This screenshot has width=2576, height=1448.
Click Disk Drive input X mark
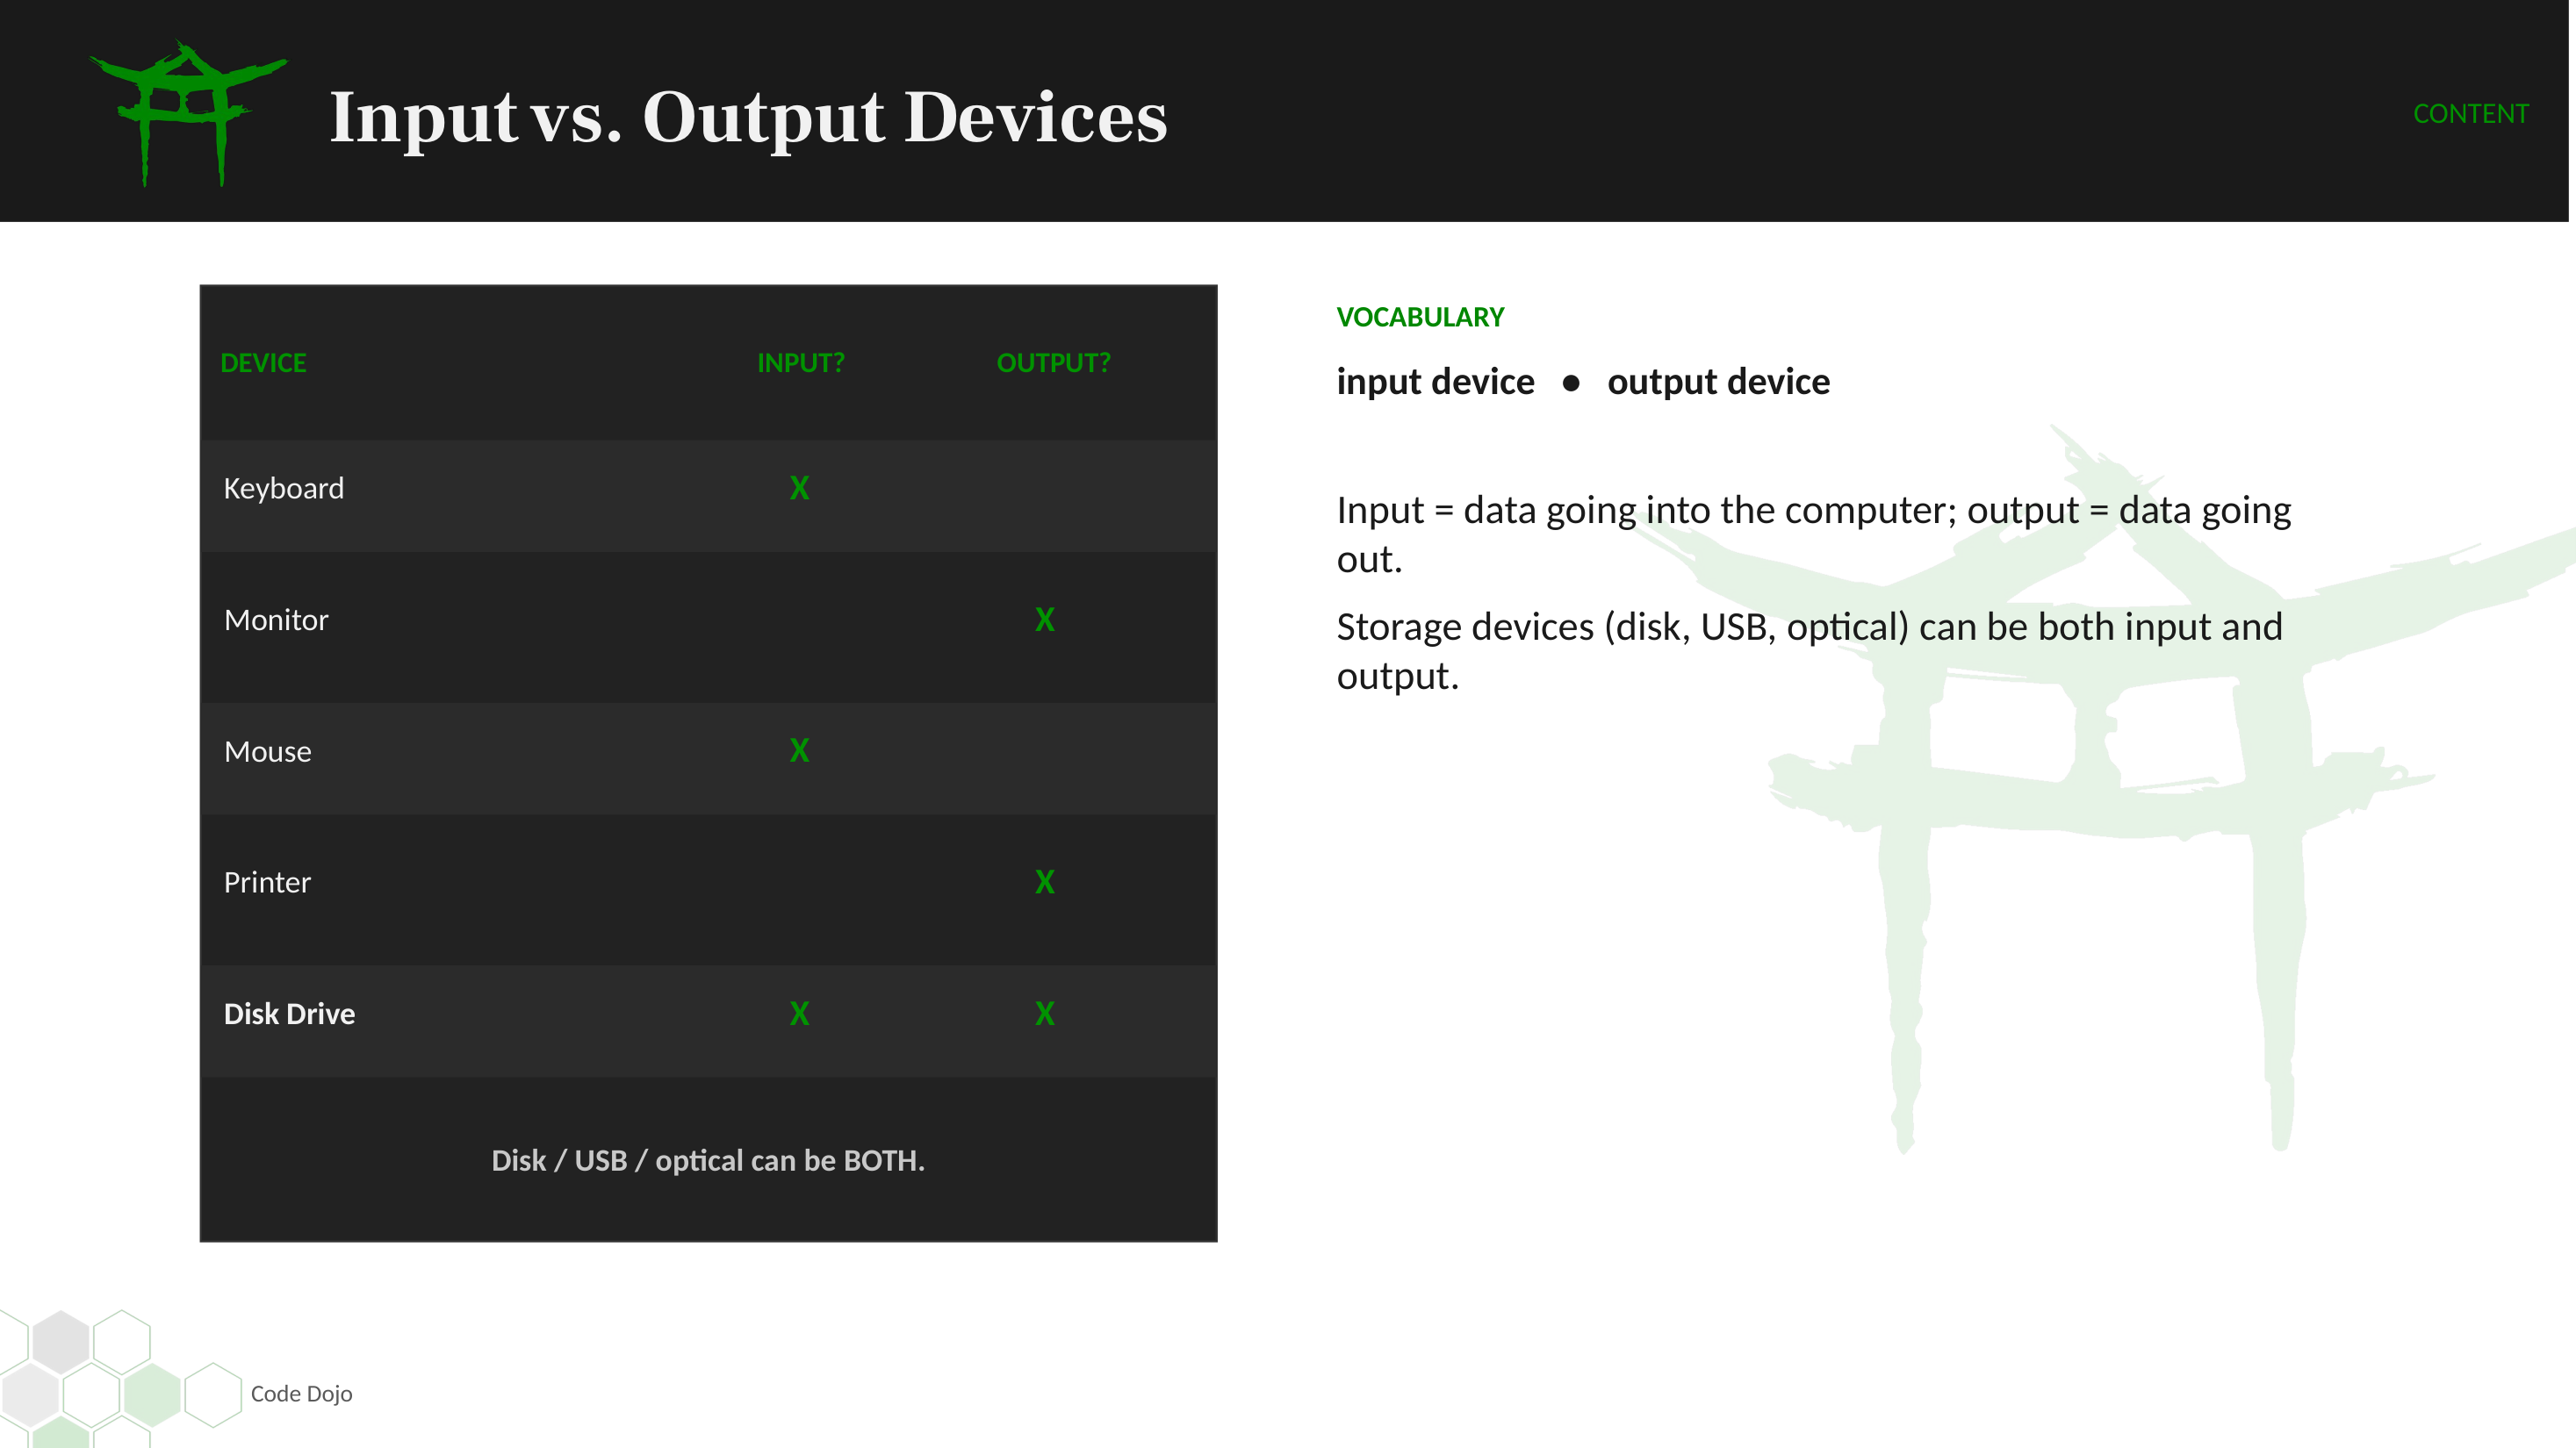(799, 1014)
